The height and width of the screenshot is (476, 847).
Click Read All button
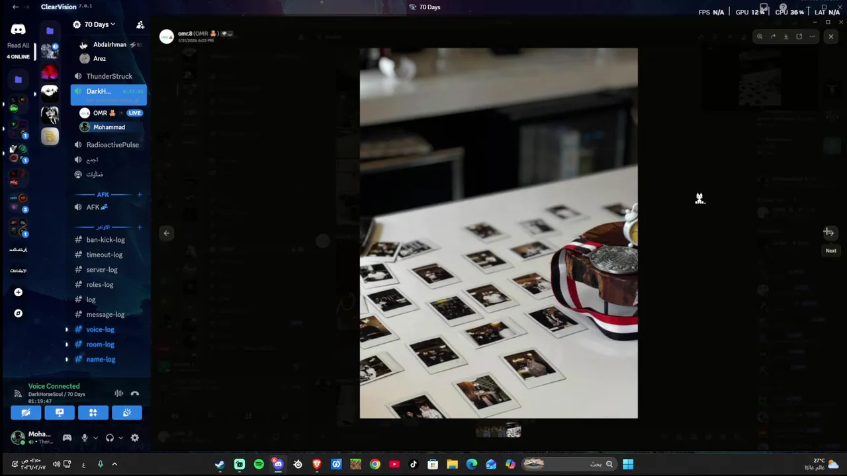(18, 46)
